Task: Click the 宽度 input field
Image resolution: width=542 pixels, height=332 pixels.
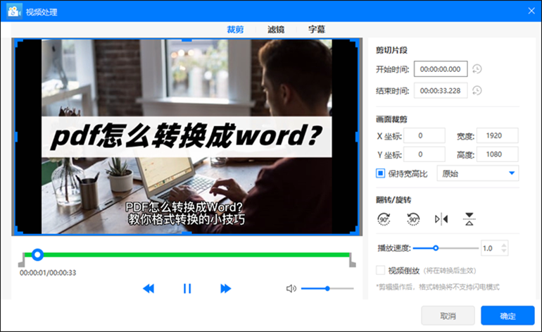Action: (498, 135)
